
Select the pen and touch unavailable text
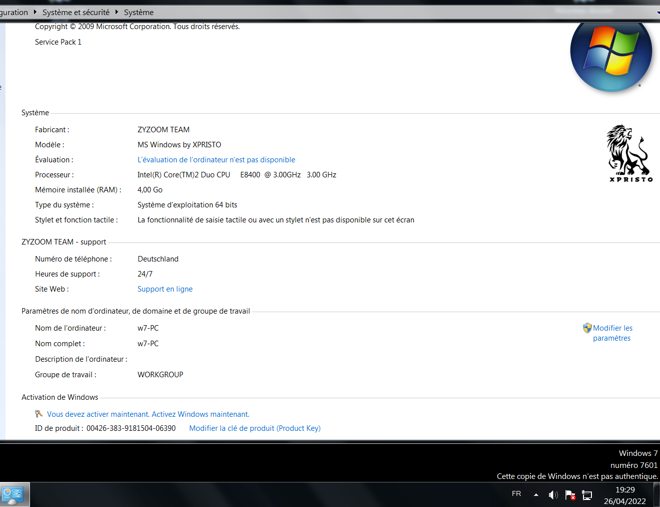pos(276,220)
